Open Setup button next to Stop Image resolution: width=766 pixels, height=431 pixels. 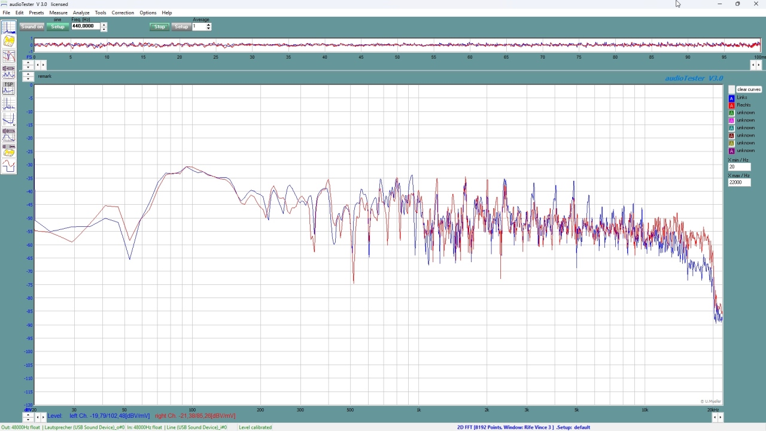tap(181, 26)
